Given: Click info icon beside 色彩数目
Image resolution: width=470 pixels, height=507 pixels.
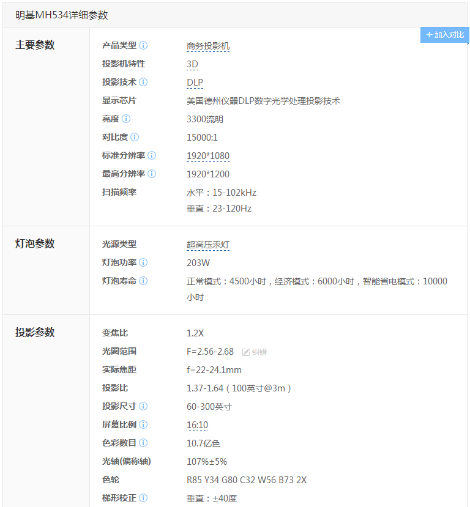Looking at the screenshot, I should pyautogui.click(x=143, y=443).
